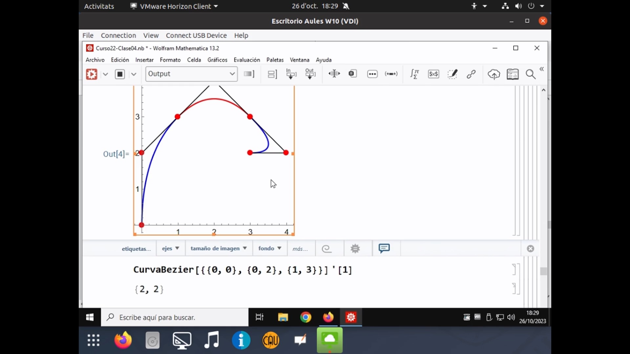Click the más... suggestions button
Screen dimensions: 630x354
tap(300, 249)
